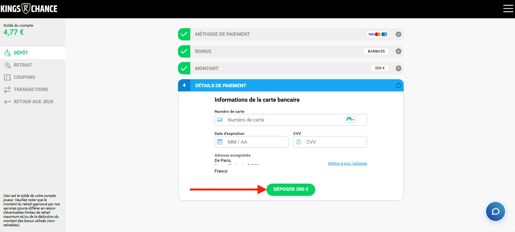Click the calendar icon in expiration field
This screenshot has height=232, width=515.
(220, 142)
